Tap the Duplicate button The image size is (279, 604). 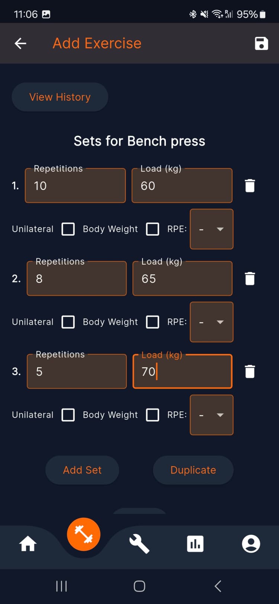193,470
